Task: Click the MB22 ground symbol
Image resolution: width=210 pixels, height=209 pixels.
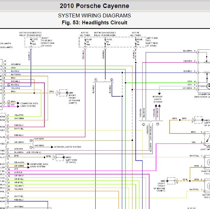Action: 198,120
